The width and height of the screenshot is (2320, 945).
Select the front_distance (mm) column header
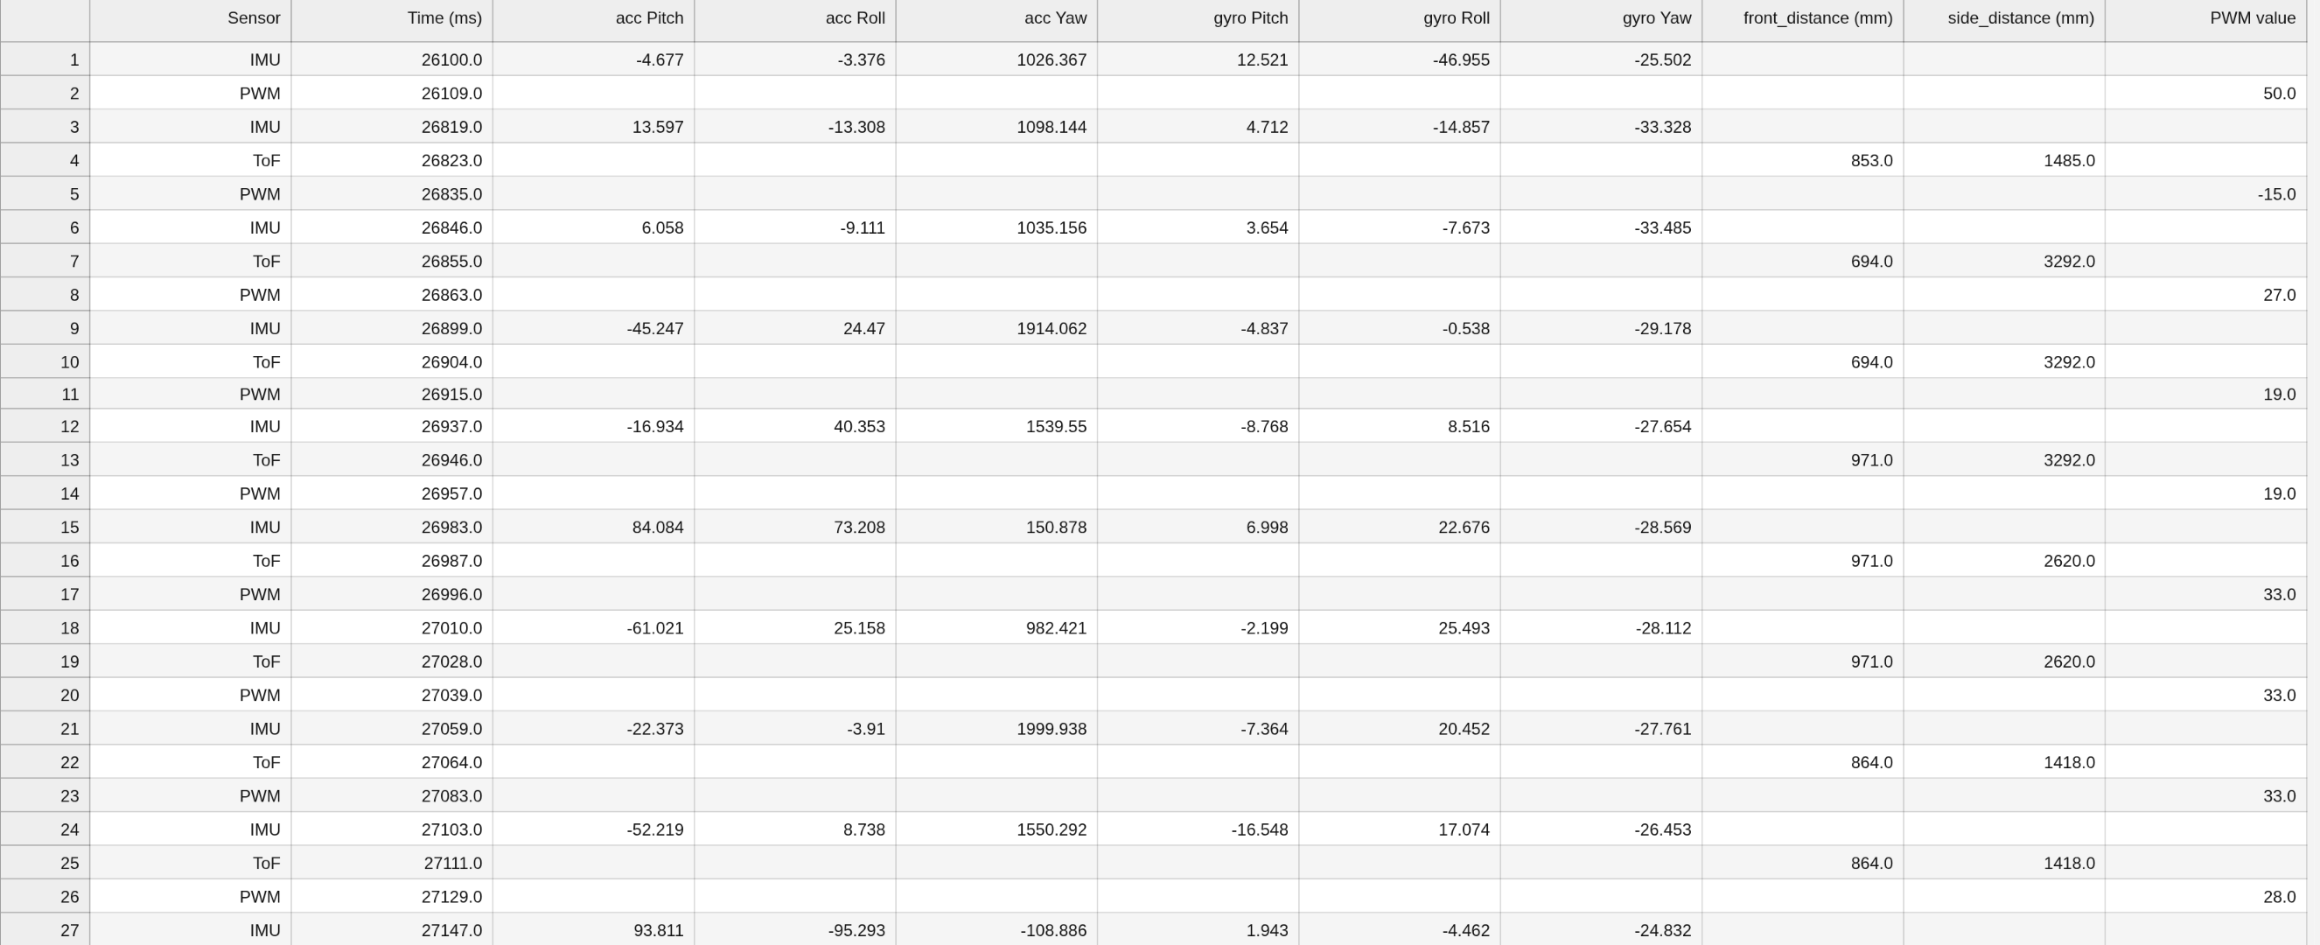[1802, 19]
